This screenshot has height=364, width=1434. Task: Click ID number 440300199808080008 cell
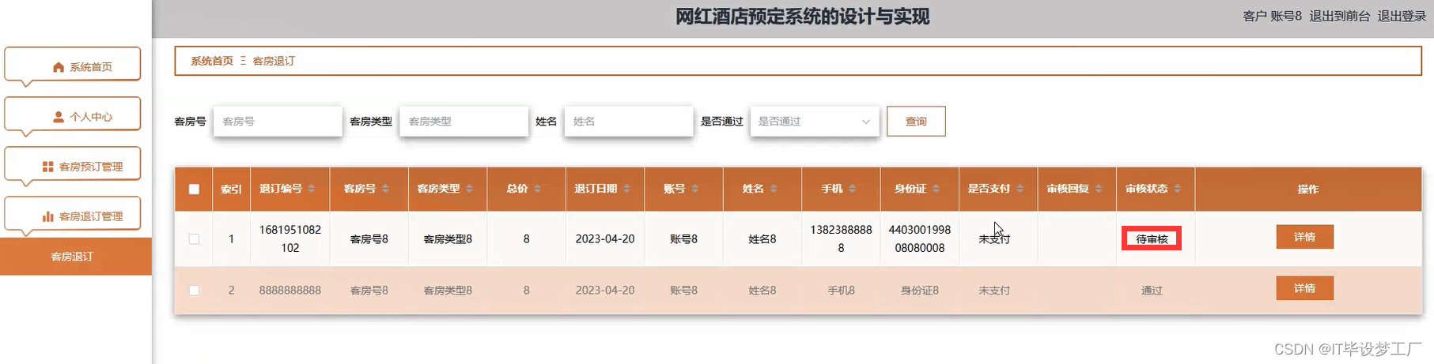[x=919, y=238]
